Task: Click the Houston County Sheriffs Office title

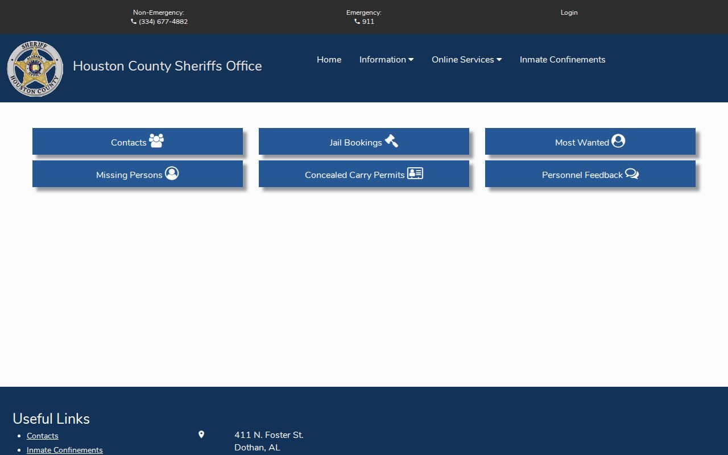Action: click(x=167, y=66)
